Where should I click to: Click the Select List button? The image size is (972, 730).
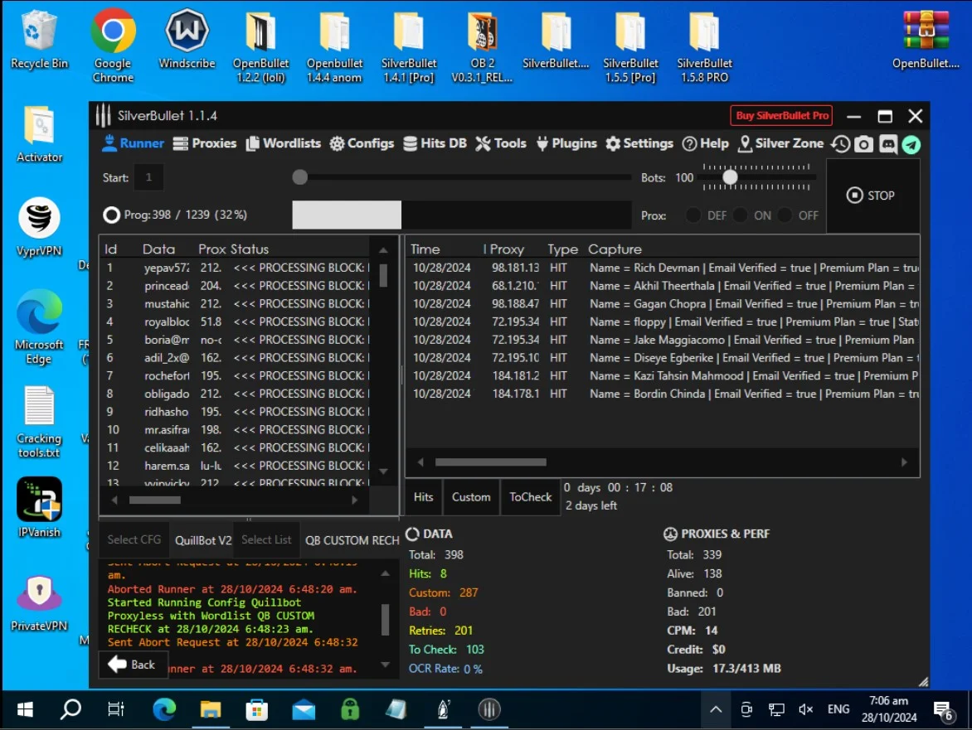tap(266, 539)
